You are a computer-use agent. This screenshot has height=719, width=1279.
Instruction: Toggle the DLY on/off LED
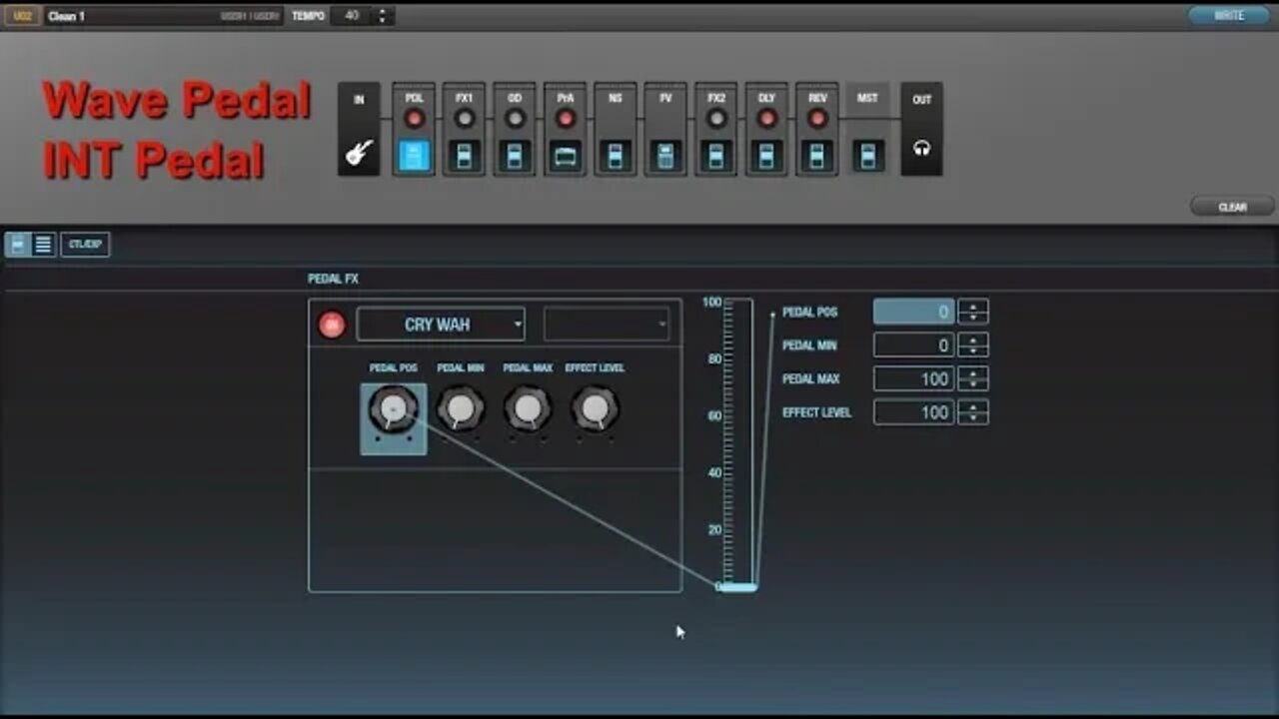click(x=766, y=119)
